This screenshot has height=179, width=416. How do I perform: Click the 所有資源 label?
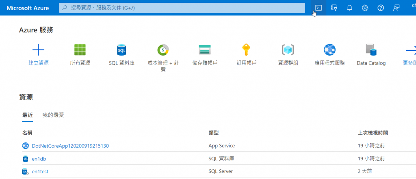point(80,63)
